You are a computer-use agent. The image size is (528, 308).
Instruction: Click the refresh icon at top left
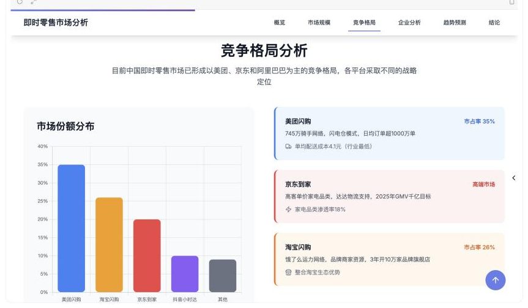(20, 2)
